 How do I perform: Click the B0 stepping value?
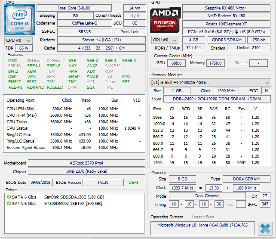point(75,16)
